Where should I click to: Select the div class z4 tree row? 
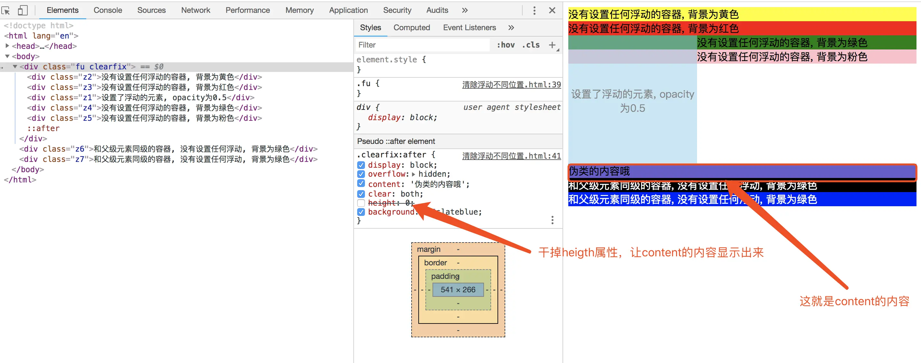pos(144,108)
